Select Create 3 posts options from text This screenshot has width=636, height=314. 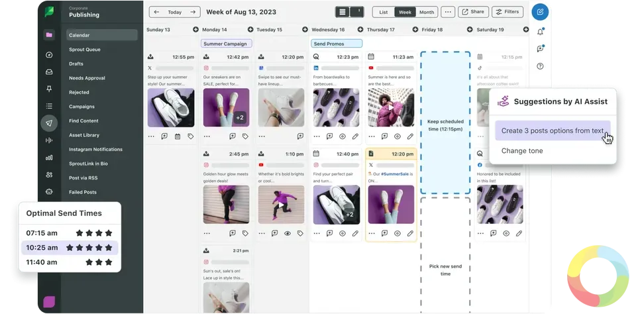click(553, 131)
